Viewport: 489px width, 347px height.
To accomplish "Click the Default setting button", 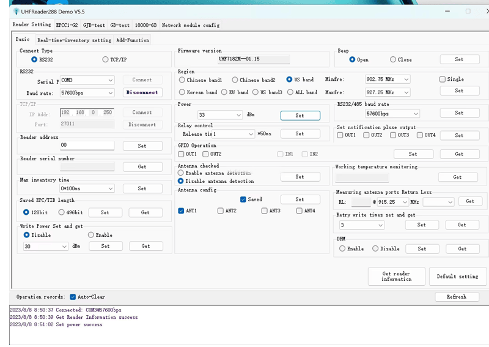I will (457, 277).
